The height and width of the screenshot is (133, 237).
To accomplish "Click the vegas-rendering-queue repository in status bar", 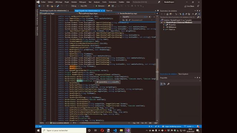I will click(x=172, y=126).
